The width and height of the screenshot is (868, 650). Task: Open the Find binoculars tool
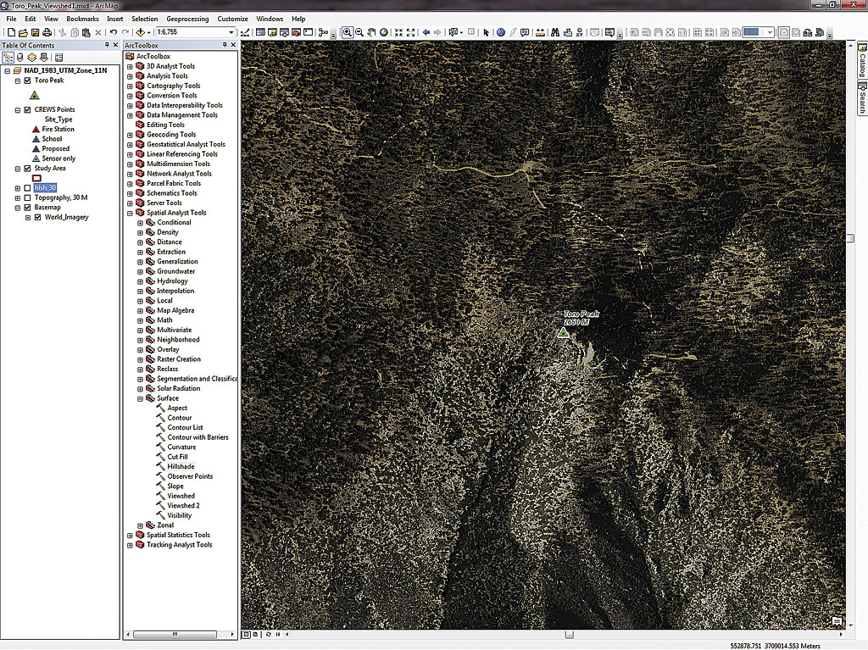(x=555, y=33)
